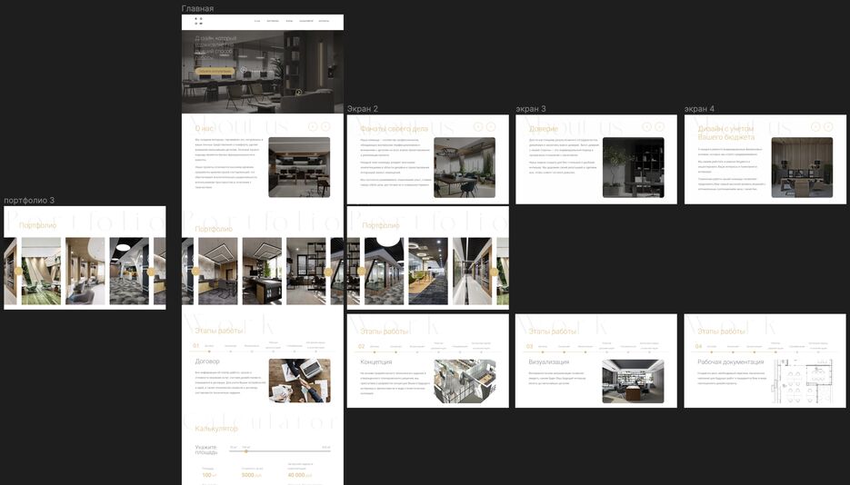This screenshot has height=485, width=850.
Task: Click previous arrow circle in Экран 2 frame
Action: 477,126
